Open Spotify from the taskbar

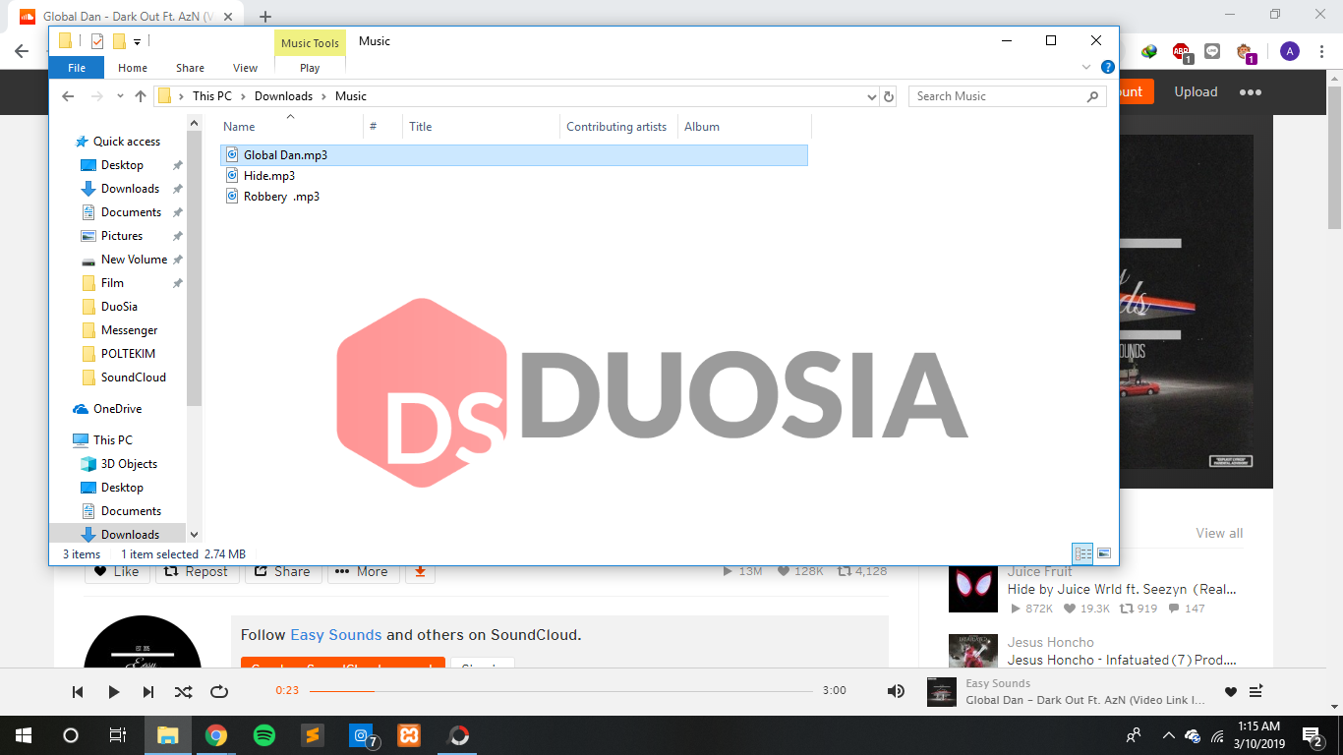tap(264, 735)
